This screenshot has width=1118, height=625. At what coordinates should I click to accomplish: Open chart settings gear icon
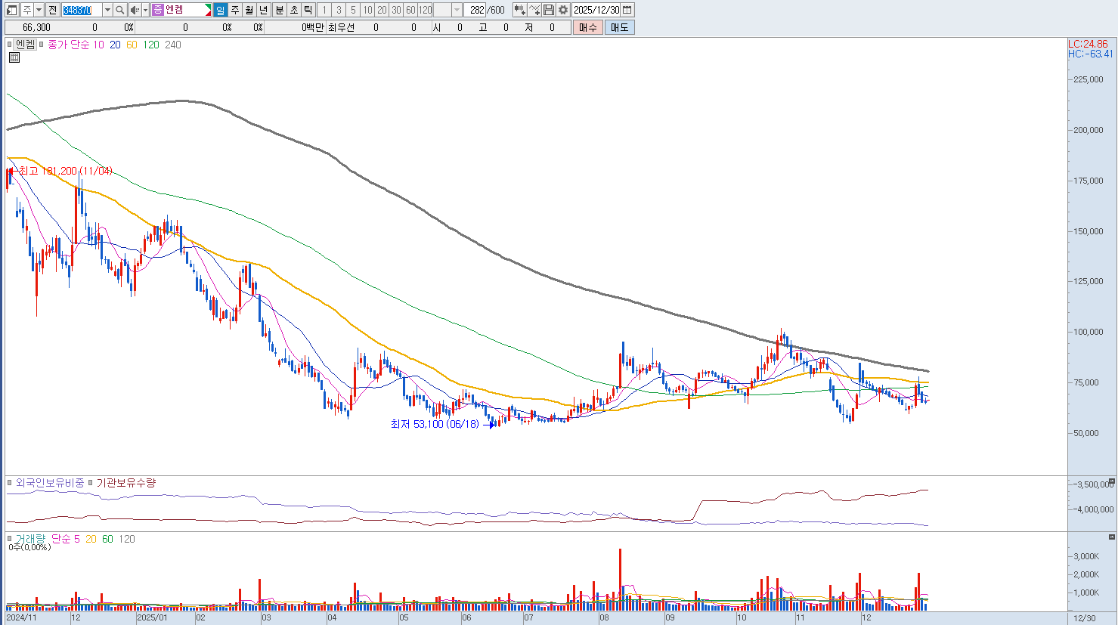point(563,10)
